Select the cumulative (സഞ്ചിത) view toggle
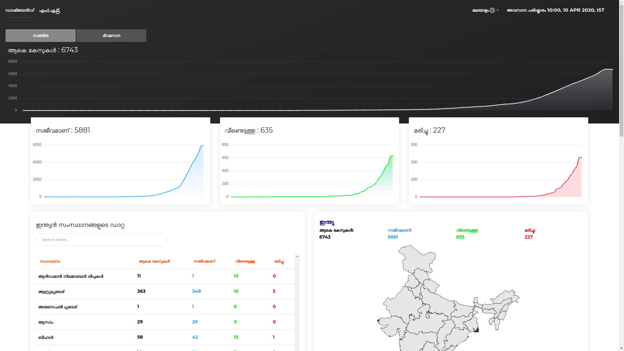This screenshot has height=351, width=624. pyautogui.click(x=41, y=36)
